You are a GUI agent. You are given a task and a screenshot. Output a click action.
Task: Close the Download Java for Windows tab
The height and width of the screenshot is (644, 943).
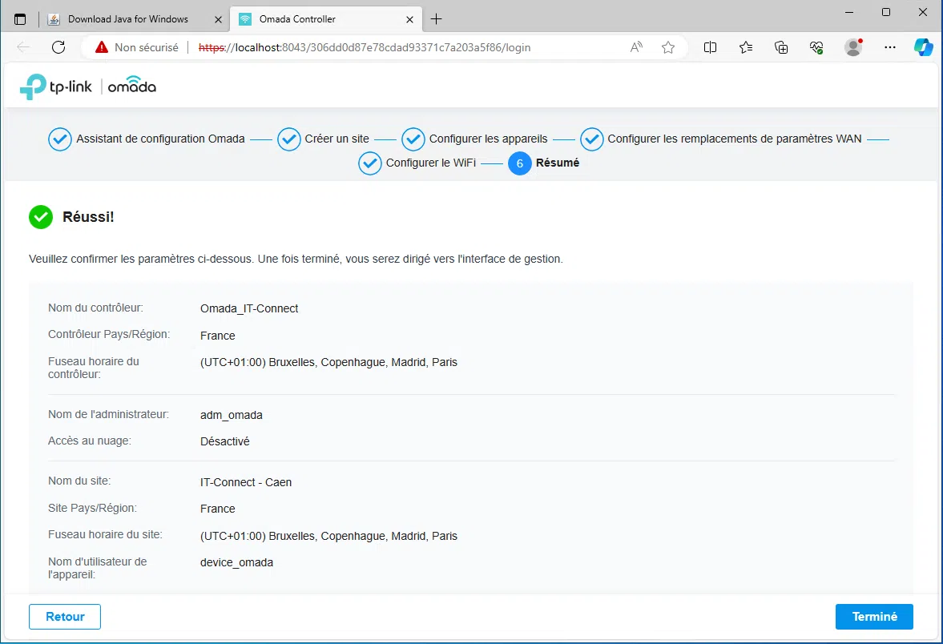coord(218,19)
